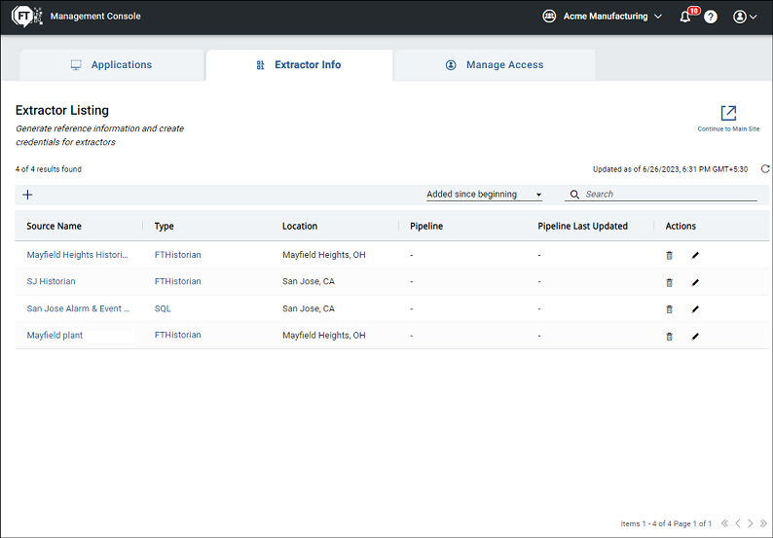Delete the SJ Historian extractor
Viewport: 773px width, 538px height.
(x=670, y=282)
